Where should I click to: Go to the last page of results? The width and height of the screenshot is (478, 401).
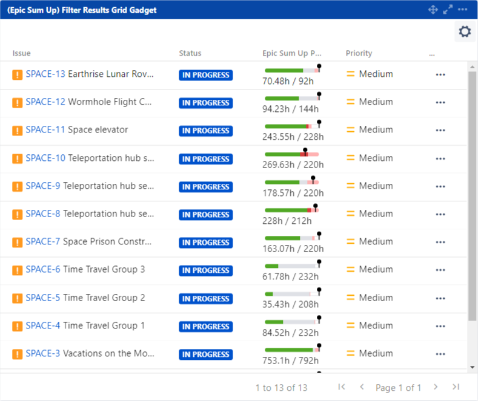(x=456, y=387)
